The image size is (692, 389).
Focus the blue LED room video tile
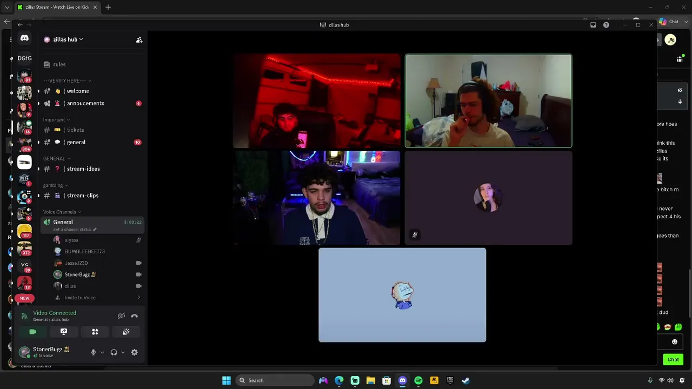click(317, 198)
